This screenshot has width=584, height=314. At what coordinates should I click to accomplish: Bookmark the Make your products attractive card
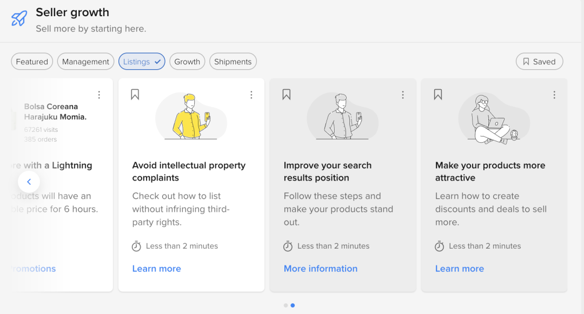pos(438,95)
